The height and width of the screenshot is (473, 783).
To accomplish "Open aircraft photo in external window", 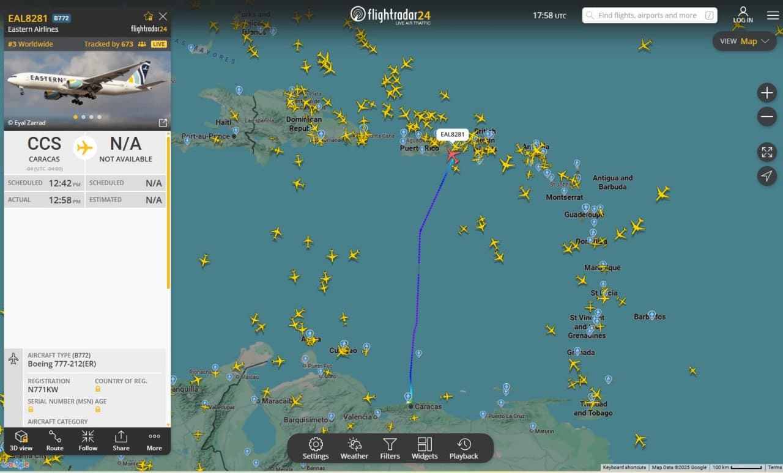I will [x=163, y=122].
